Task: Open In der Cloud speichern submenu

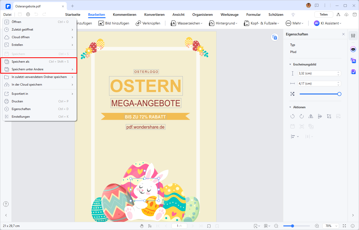Action: [39, 85]
